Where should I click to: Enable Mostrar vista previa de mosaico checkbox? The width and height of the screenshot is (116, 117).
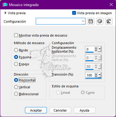click(x=16, y=35)
